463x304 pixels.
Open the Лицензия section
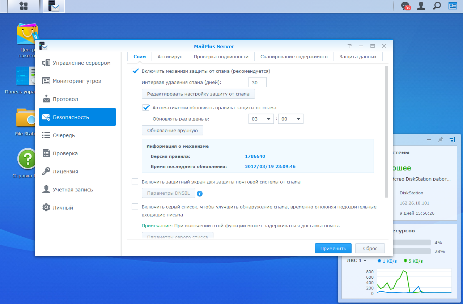click(x=77, y=172)
